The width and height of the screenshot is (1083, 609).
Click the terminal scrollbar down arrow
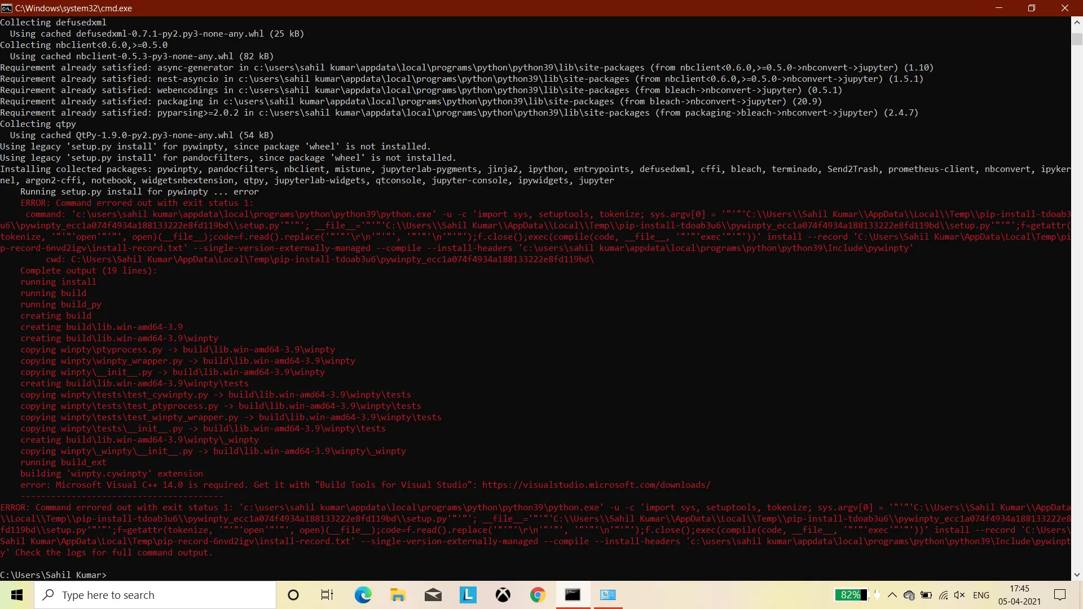pyautogui.click(x=1077, y=575)
